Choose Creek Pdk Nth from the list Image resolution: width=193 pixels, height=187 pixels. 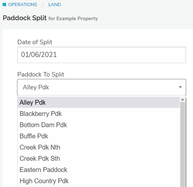[40, 147]
